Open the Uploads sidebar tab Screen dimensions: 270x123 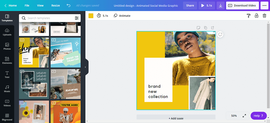pyautogui.click(x=7, y=32)
